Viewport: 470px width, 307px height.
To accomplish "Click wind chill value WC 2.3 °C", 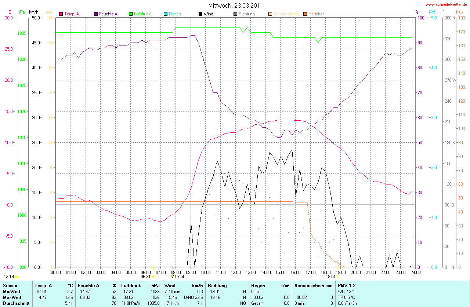I will pos(347,291).
